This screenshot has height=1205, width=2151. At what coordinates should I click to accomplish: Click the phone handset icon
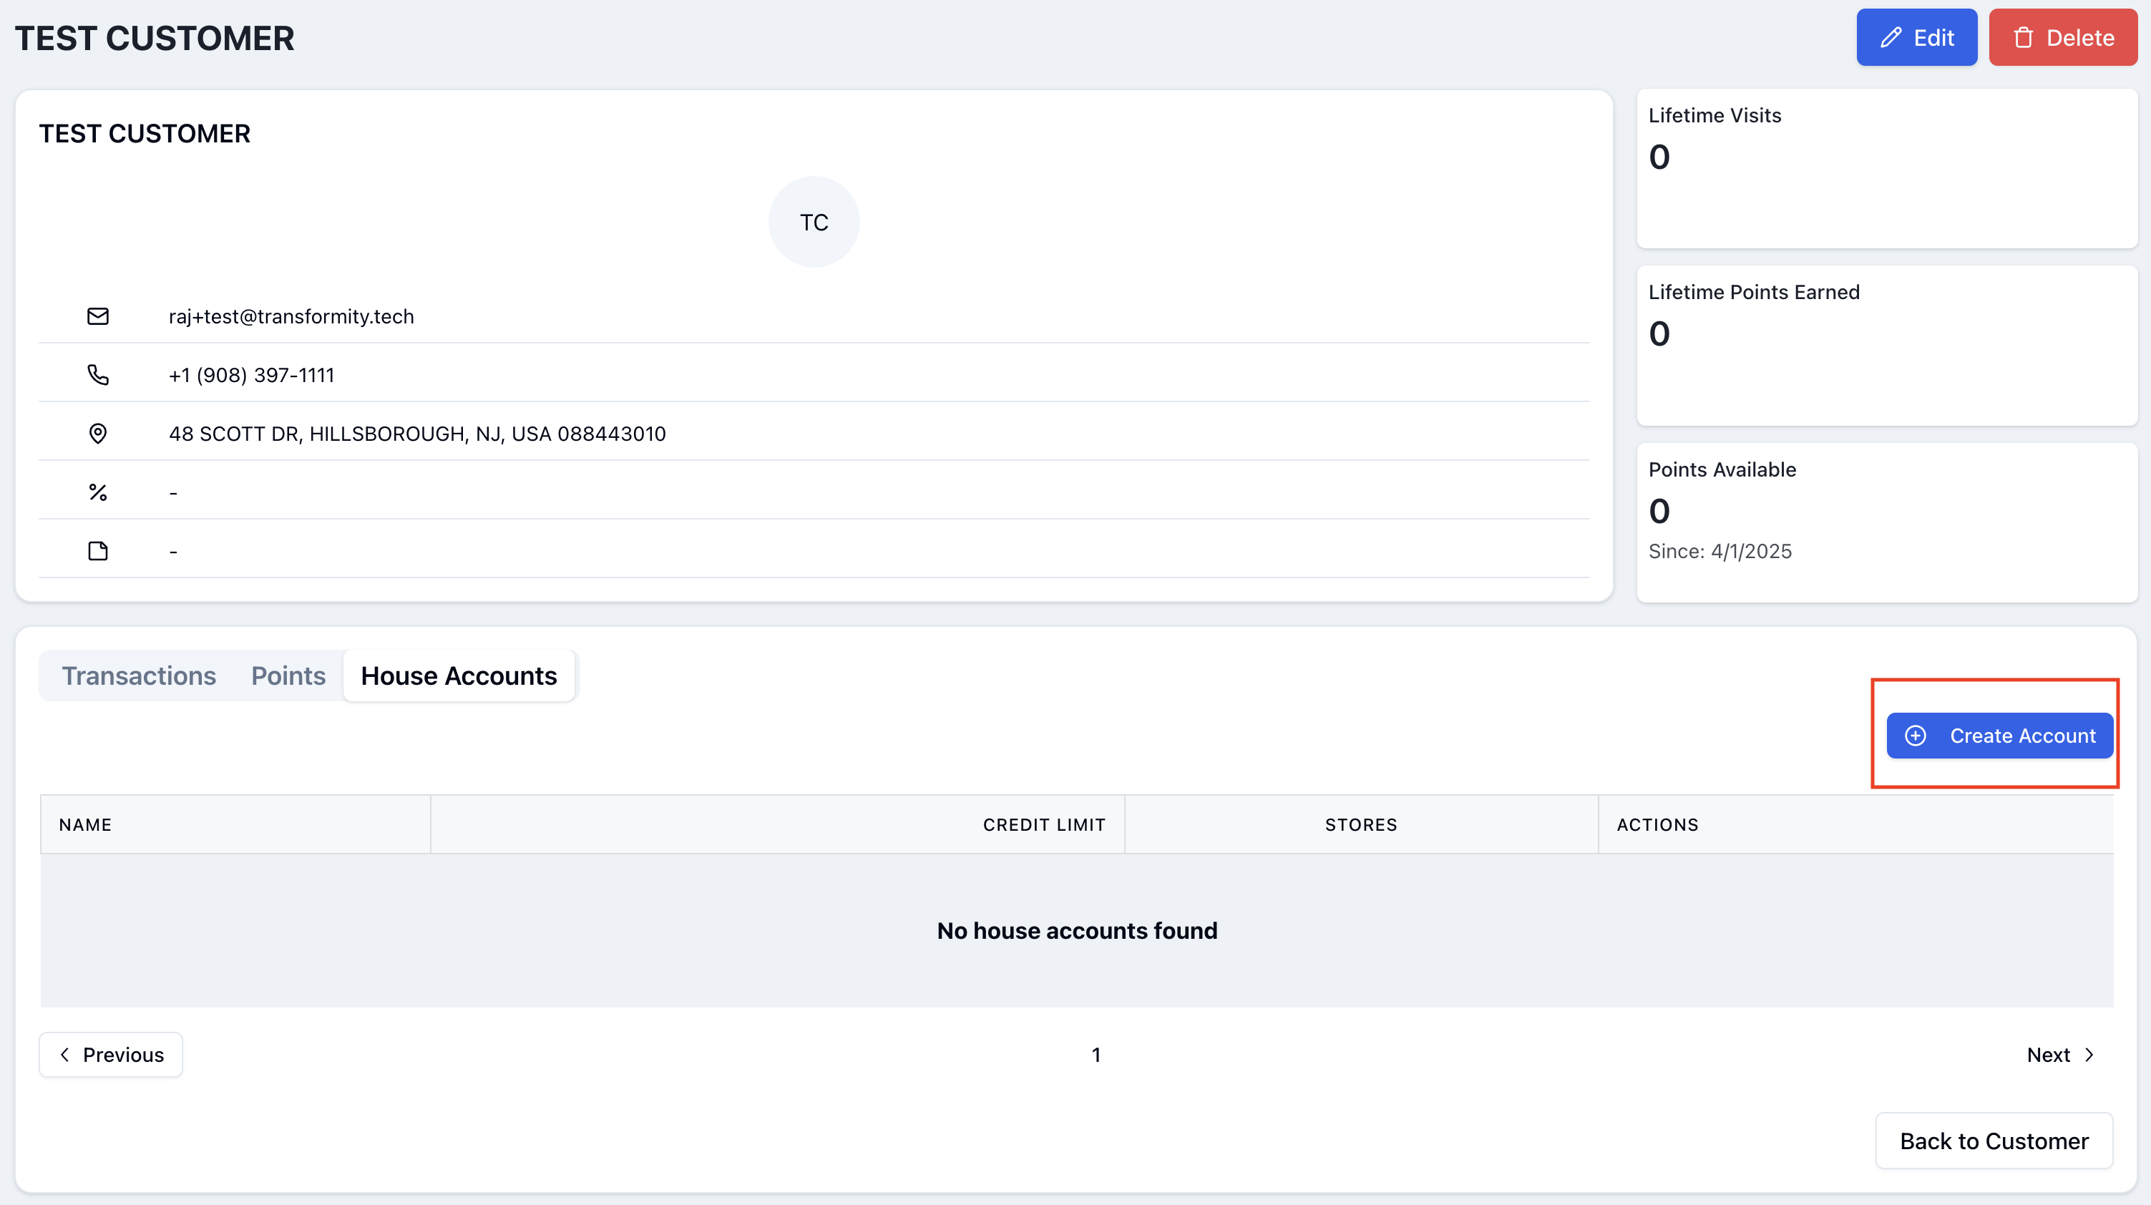[98, 375]
